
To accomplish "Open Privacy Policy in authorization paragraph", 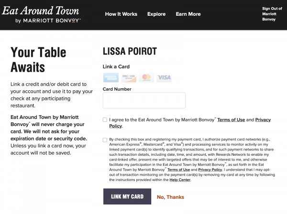I will 210,170.
